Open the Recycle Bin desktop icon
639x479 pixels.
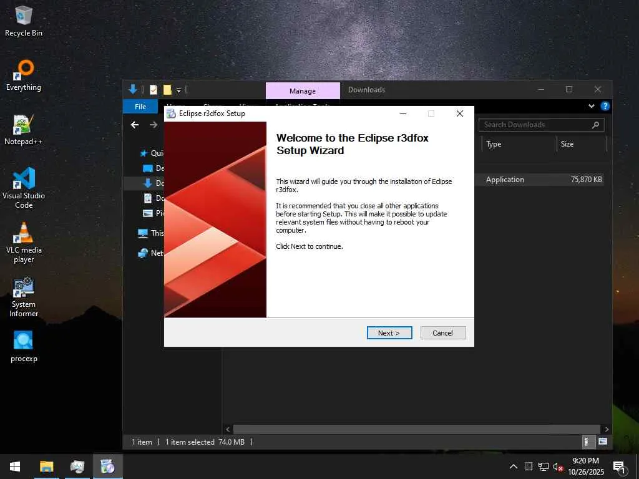click(x=24, y=21)
